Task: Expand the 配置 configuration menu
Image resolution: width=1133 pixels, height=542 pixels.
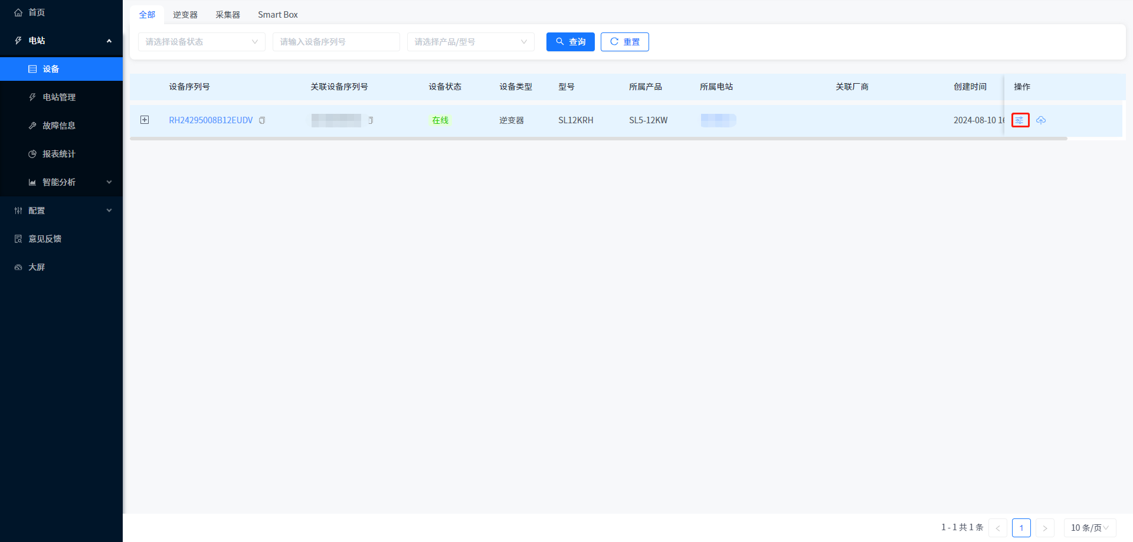Action: coord(61,211)
